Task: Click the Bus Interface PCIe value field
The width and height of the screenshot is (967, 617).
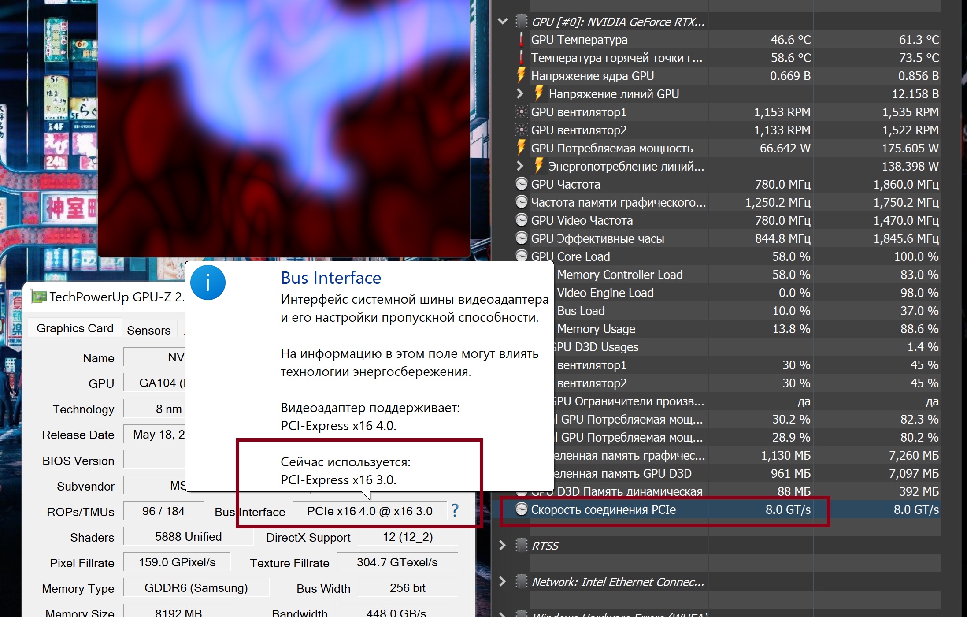Action: coord(369,511)
